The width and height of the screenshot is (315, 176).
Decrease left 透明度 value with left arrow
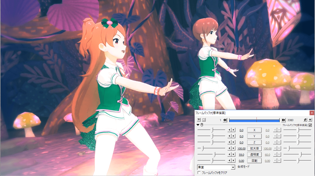(x=230, y=154)
